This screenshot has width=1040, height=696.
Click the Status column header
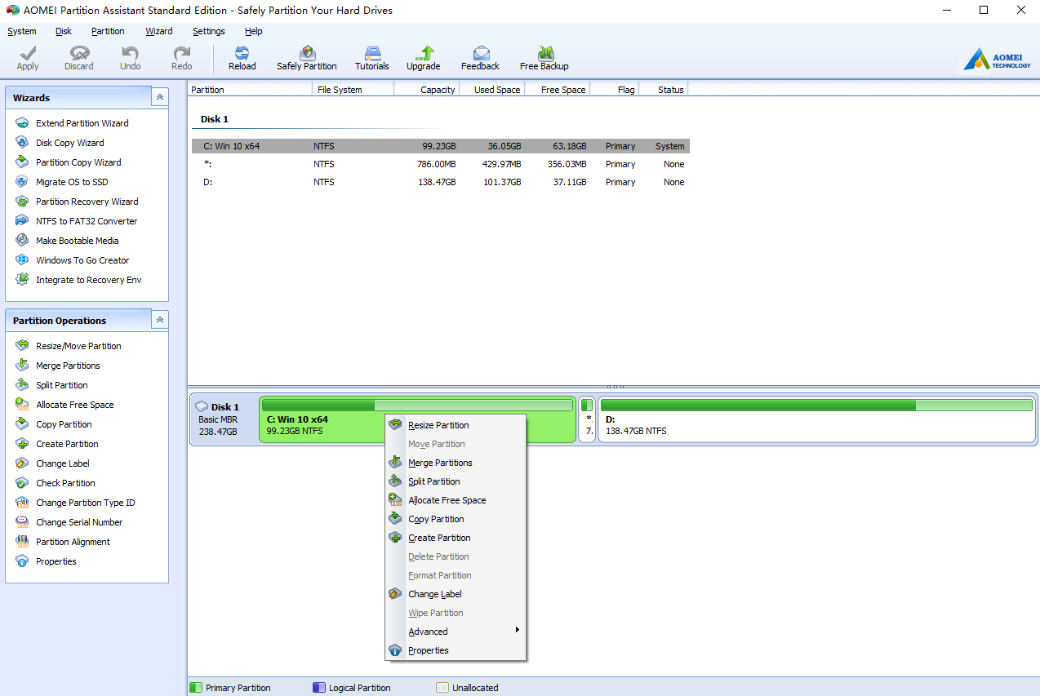click(664, 90)
